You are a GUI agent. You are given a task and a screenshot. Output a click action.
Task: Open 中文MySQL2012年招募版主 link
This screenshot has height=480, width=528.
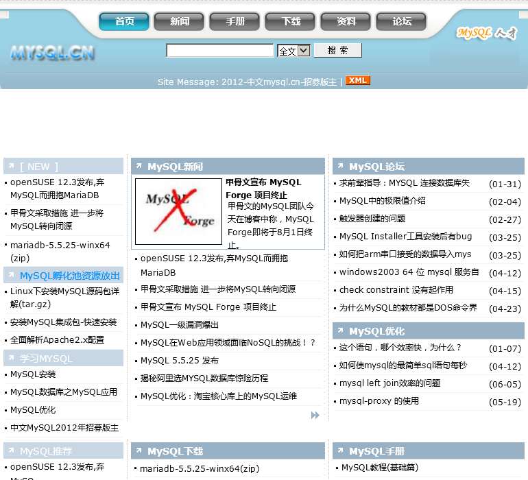tap(64, 428)
